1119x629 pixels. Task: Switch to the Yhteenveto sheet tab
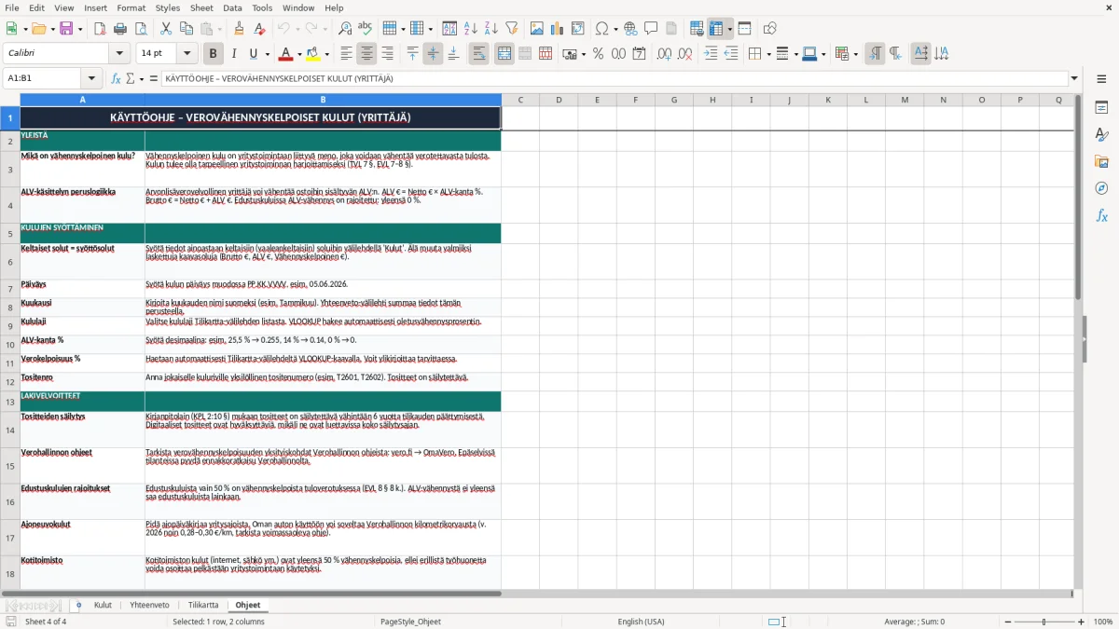coord(149,605)
